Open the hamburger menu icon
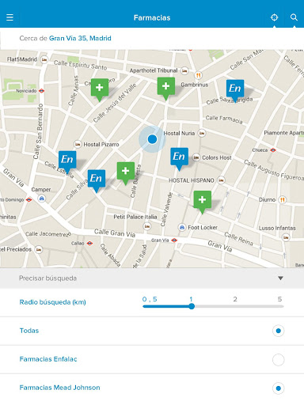 pos(9,17)
